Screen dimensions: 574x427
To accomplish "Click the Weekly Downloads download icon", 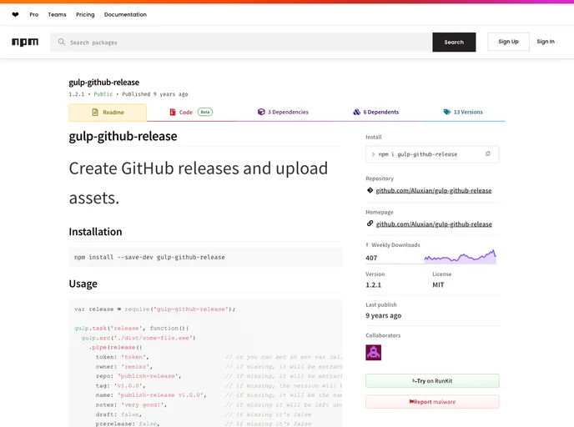I will coord(367,245).
